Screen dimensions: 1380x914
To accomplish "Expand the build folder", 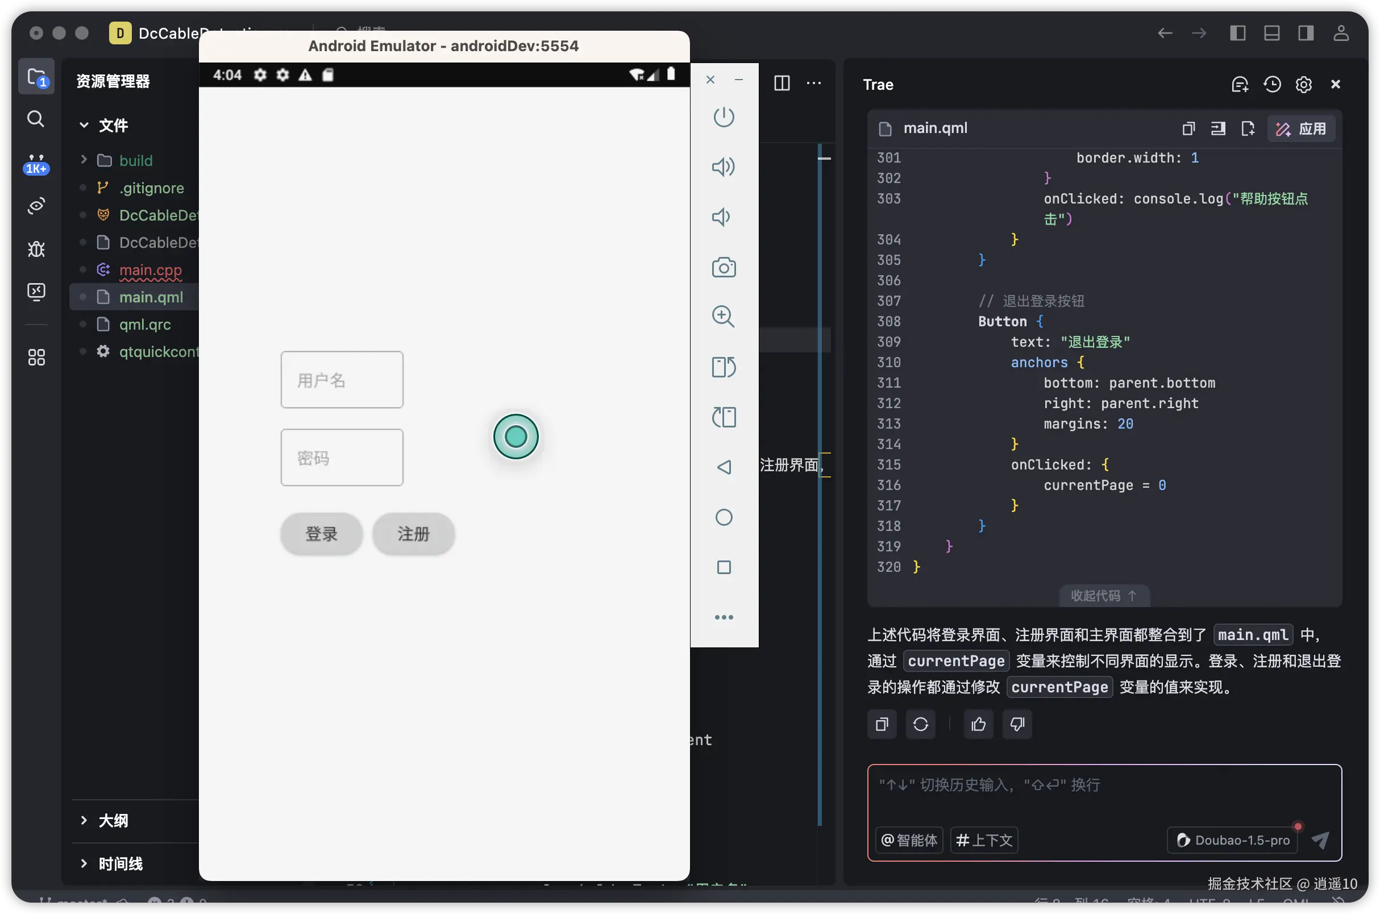I will 135,160.
